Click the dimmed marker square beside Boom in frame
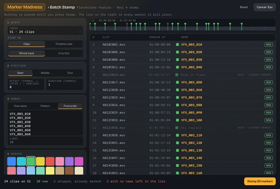The height and width of the screenshot is (189, 280). pos(177,75)
